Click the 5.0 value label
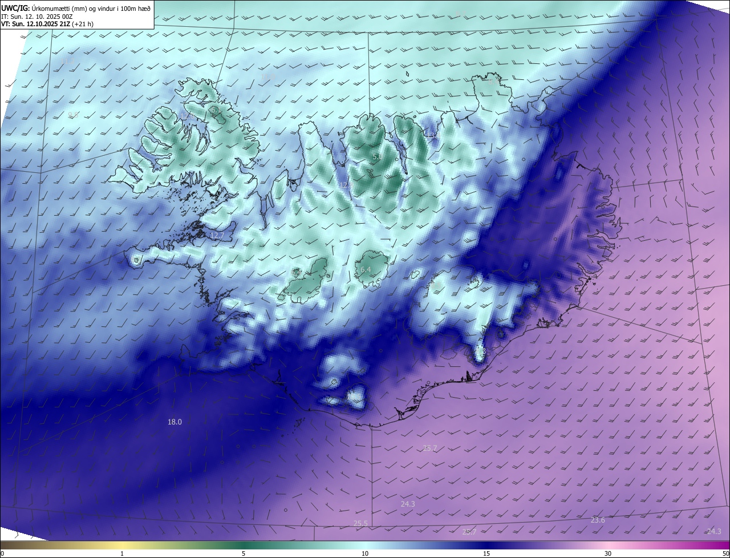Image resolution: width=730 pixels, height=558 pixels. pos(376,156)
